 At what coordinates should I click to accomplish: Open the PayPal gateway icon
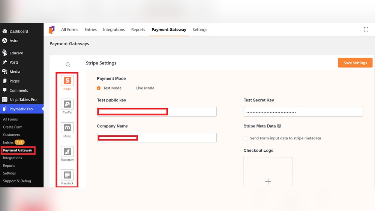click(67, 104)
